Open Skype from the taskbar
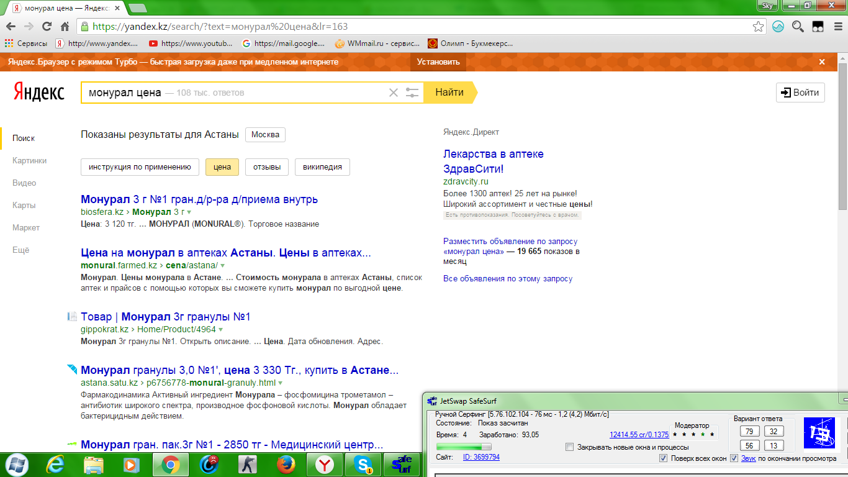 click(363, 465)
